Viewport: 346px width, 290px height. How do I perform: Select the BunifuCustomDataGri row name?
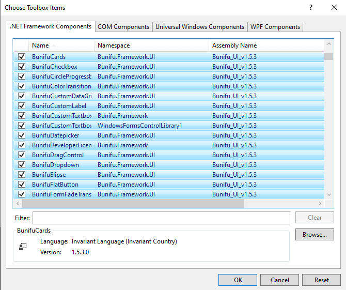coord(62,96)
